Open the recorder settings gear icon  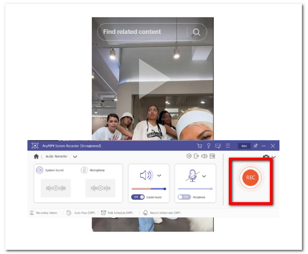coord(189,156)
